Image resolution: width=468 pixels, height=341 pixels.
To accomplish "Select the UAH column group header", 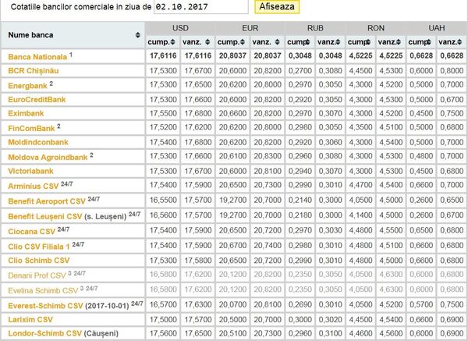I will click(436, 28).
